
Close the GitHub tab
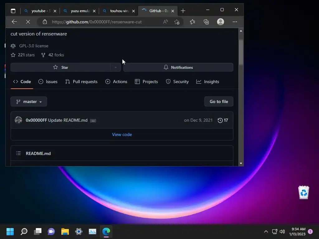(173, 11)
